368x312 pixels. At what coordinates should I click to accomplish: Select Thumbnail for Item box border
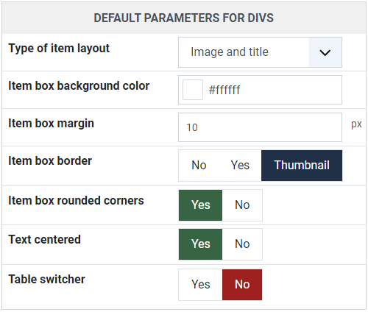click(302, 166)
